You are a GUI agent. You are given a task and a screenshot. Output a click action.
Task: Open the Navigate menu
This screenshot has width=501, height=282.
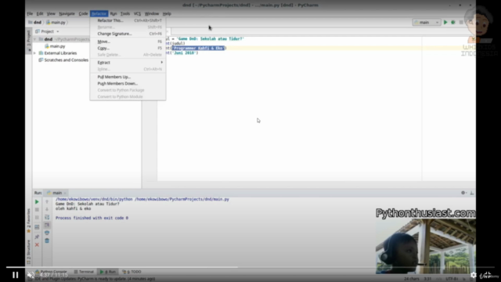click(x=67, y=14)
